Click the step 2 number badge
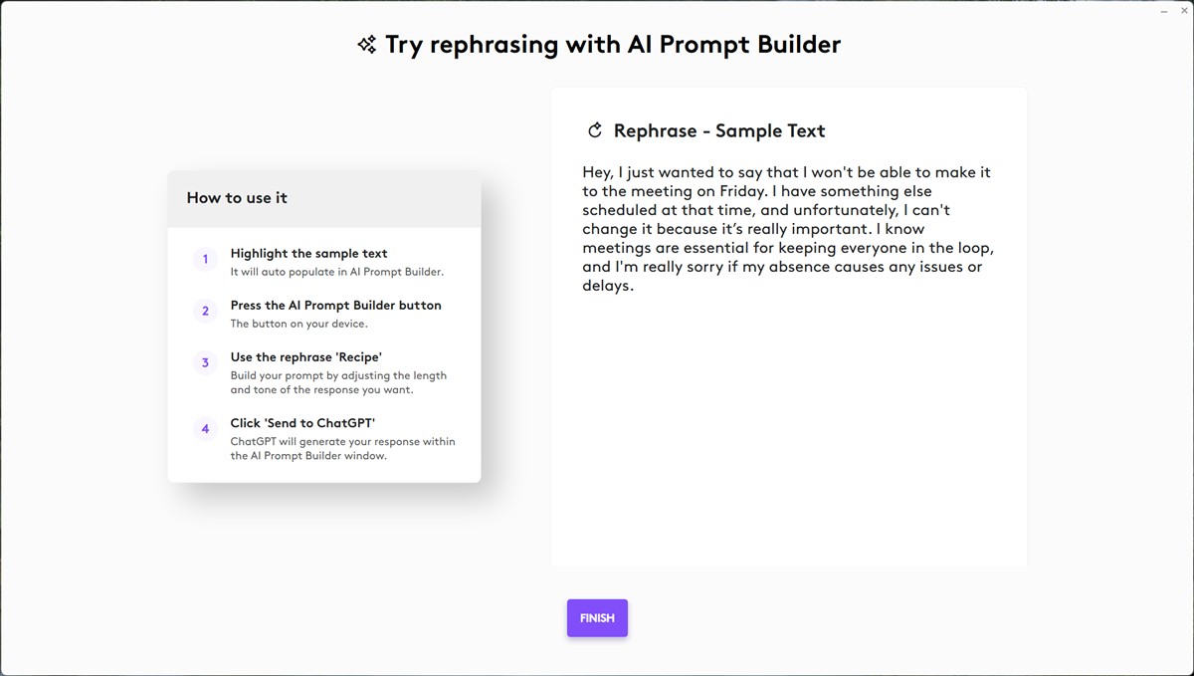Viewport: 1194px width, 676px height. tap(206, 312)
